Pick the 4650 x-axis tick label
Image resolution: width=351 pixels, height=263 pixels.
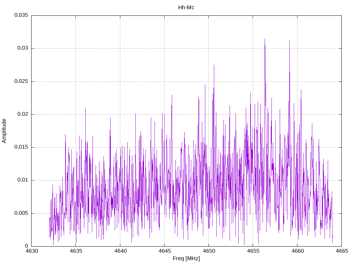tap(208, 251)
